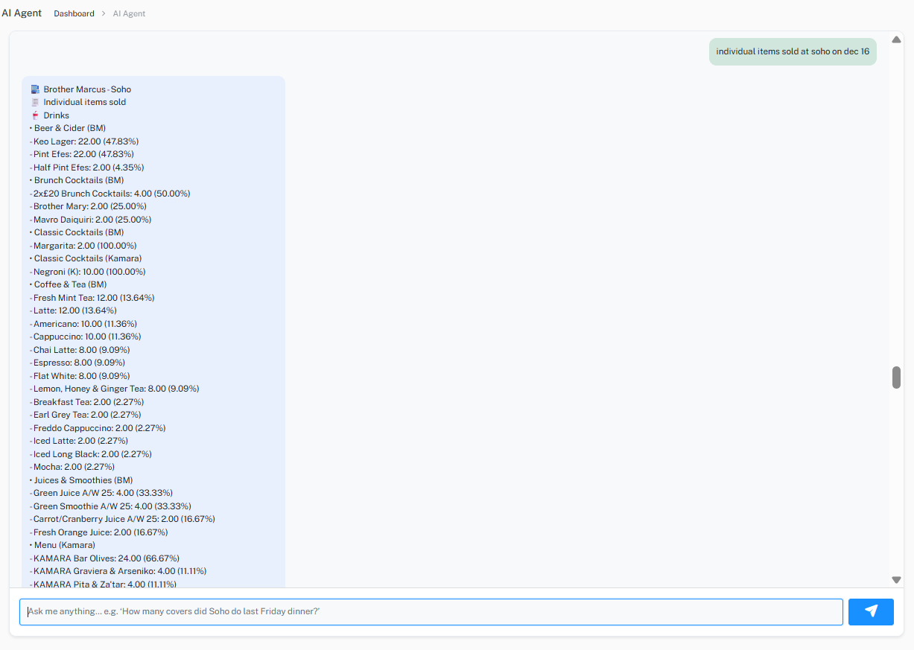Click the breadcrumb chevron separator
914x650 pixels.
click(x=104, y=13)
